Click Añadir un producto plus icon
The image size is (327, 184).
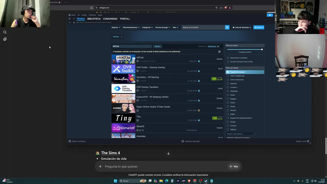(x=69, y=141)
